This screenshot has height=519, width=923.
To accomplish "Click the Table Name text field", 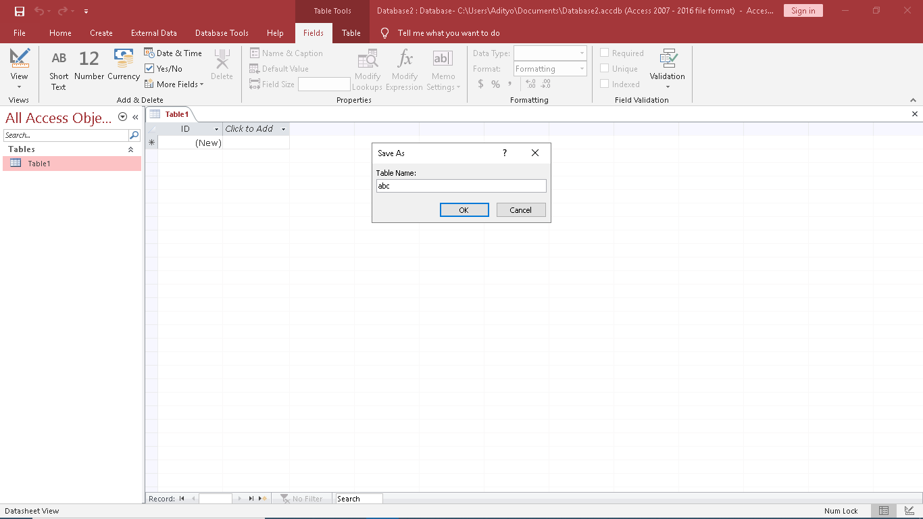I will pyautogui.click(x=461, y=186).
